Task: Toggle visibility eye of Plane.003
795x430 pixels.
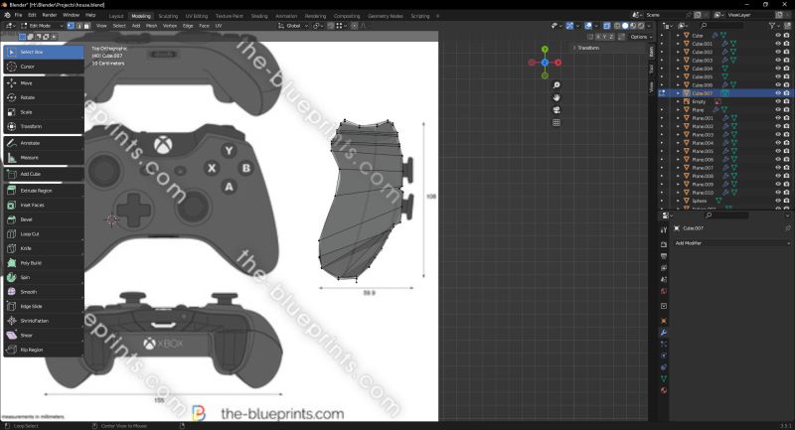Action: [x=778, y=135]
